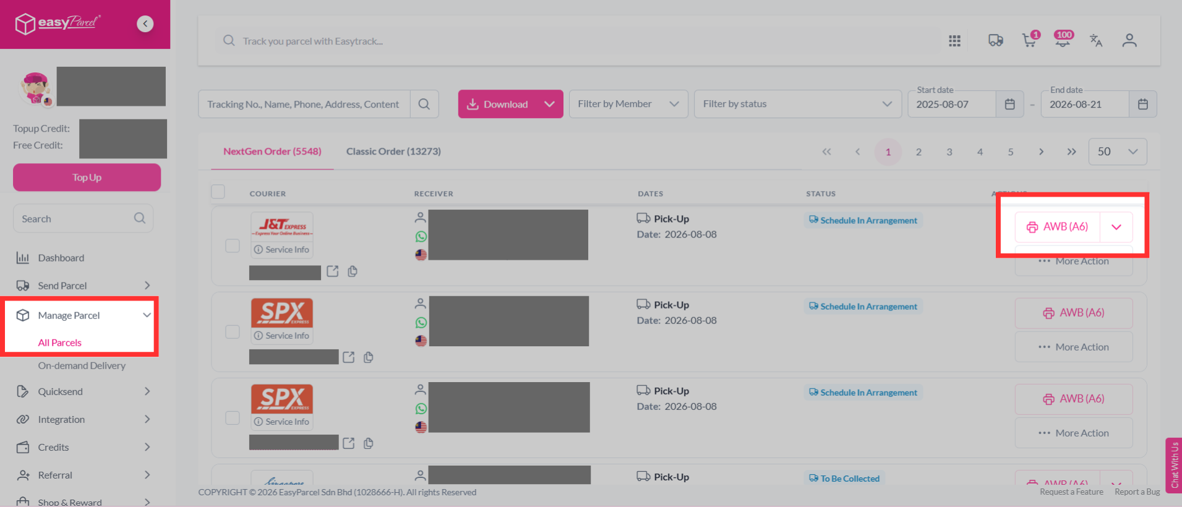Change language with the translate icon

1096,41
